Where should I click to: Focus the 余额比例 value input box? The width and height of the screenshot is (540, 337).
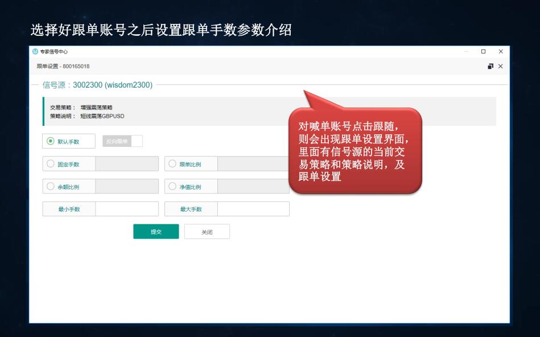[x=127, y=187]
